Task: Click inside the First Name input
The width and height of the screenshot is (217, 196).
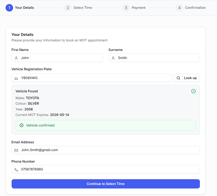Action: tap(57, 58)
